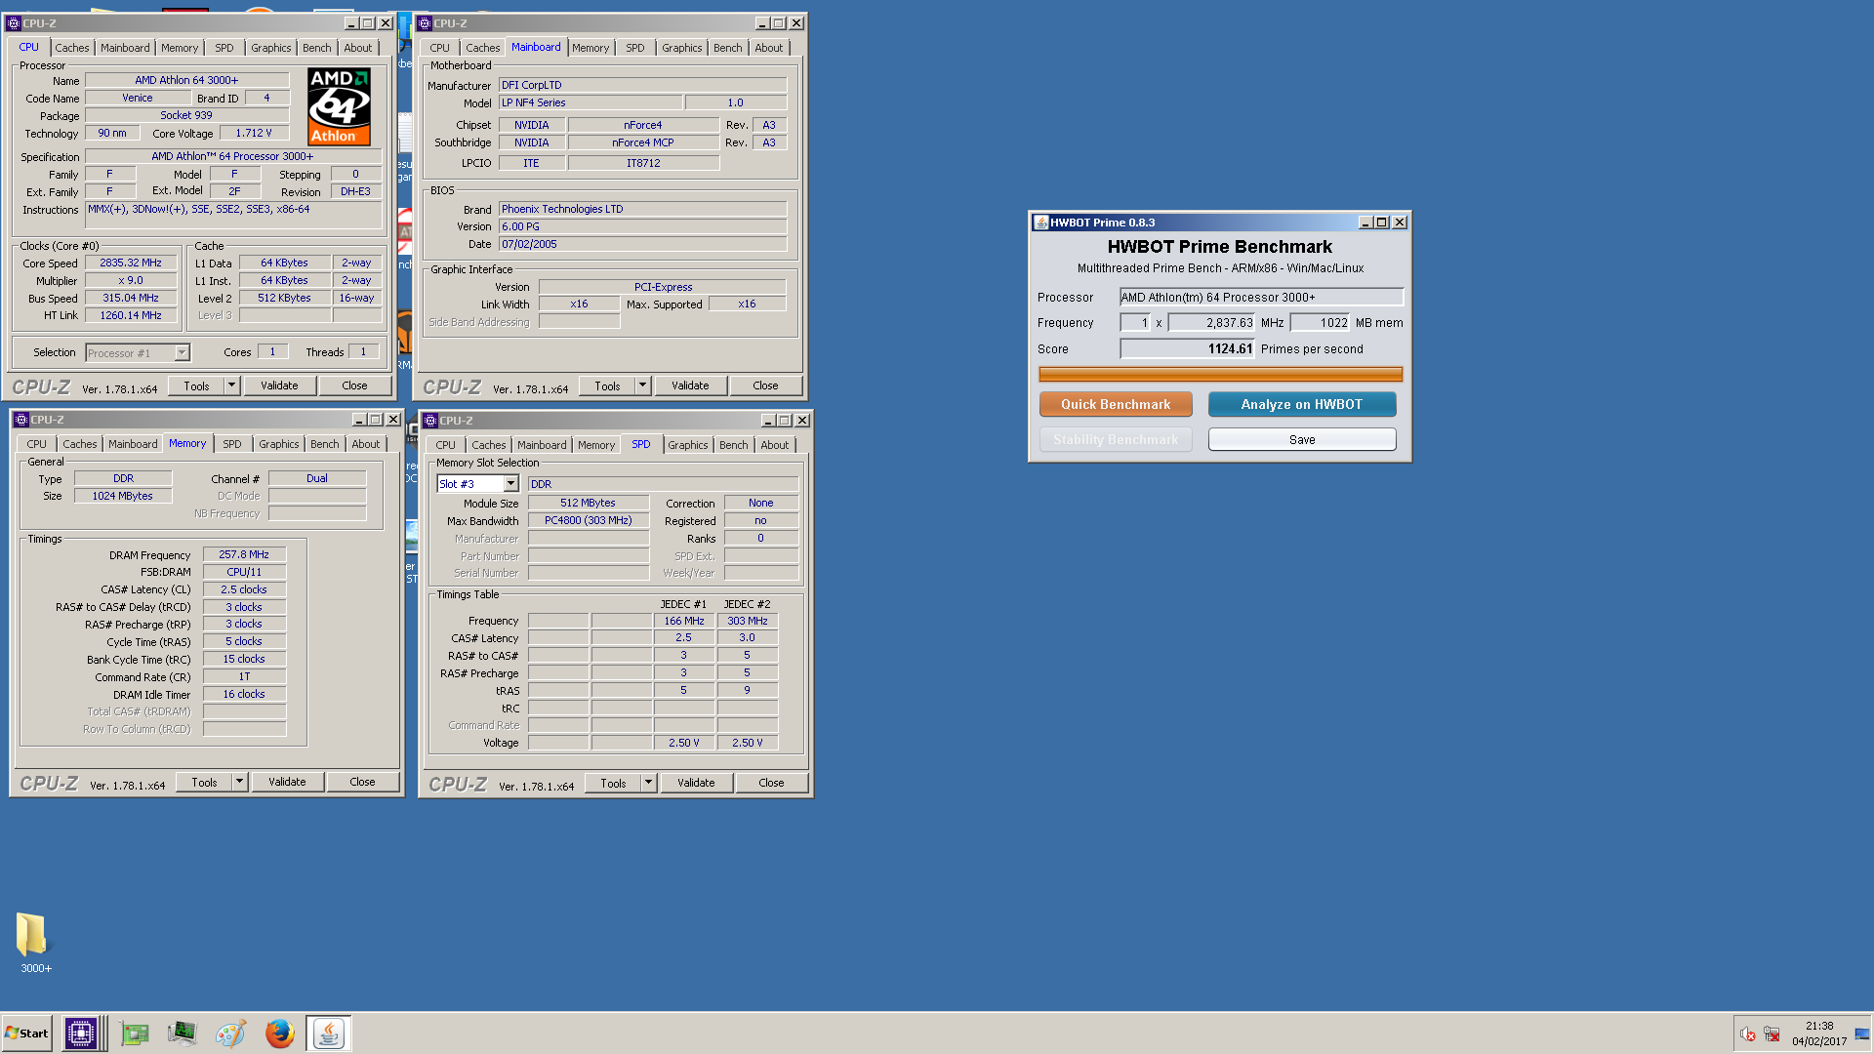Click Quick Benchmark in HWBOT Prime
Screen dimensions: 1874x1054
pyautogui.click(x=1116, y=404)
